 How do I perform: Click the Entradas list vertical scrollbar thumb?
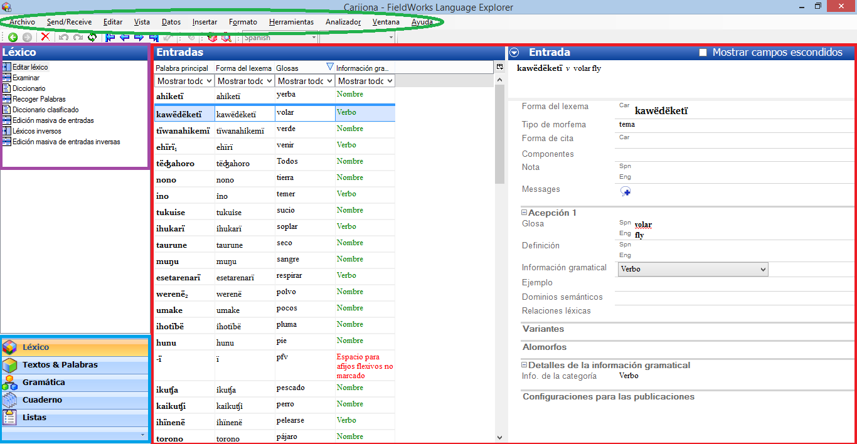point(499,134)
